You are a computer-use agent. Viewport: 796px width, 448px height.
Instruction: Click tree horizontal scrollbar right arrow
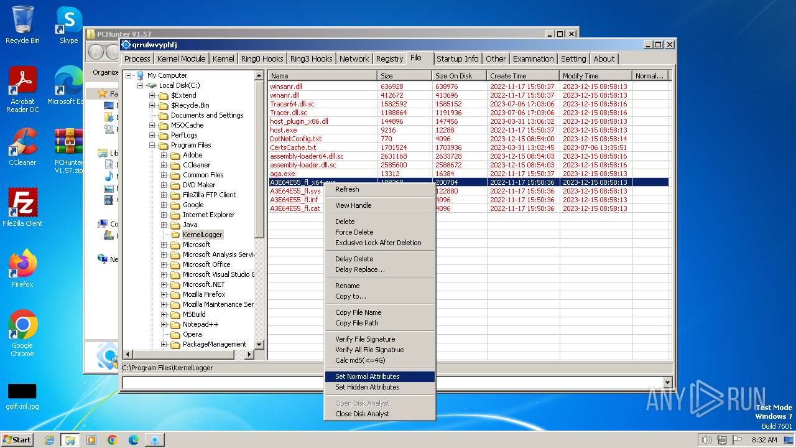(249, 354)
